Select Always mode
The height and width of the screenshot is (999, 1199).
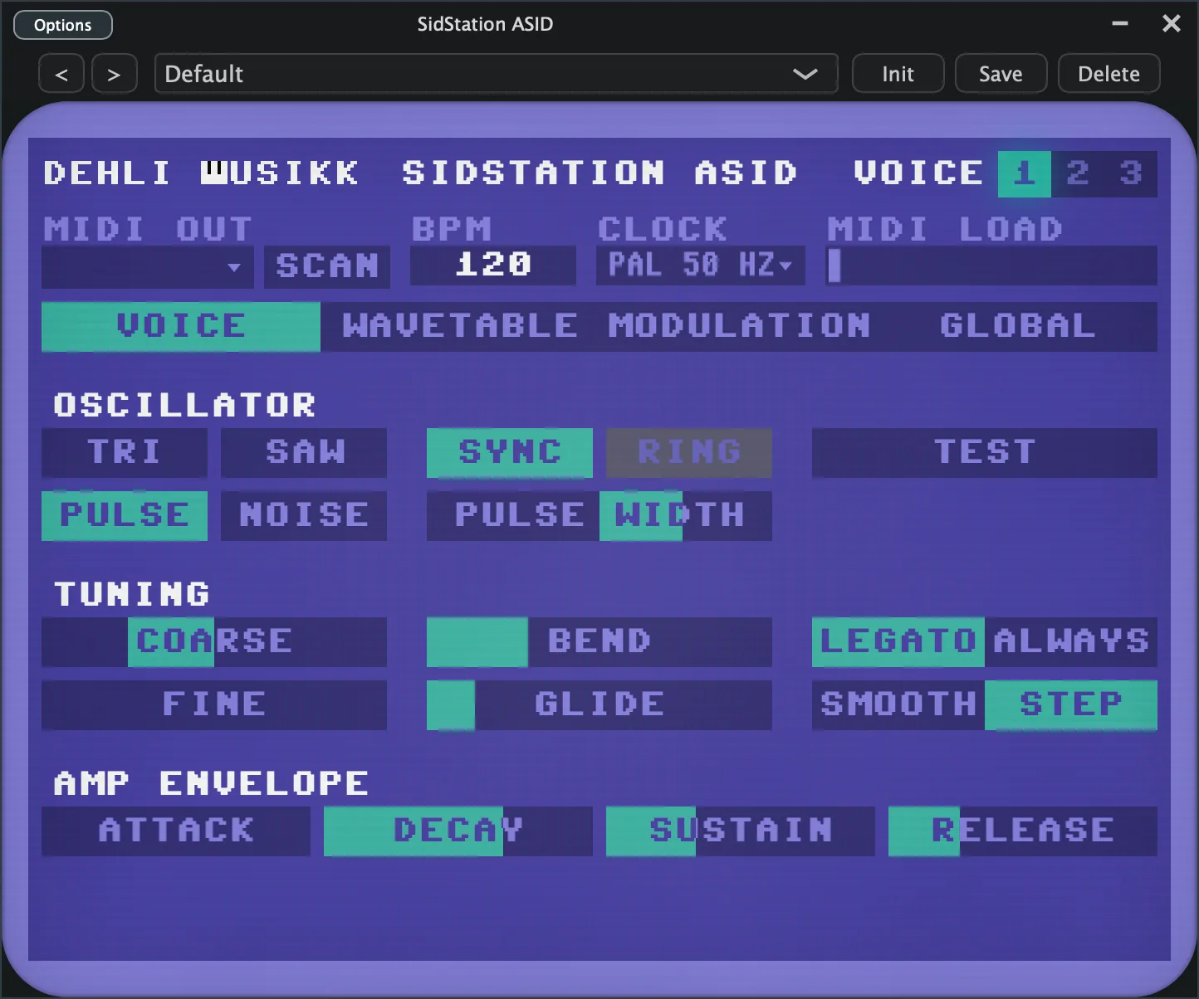click(1071, 641)
